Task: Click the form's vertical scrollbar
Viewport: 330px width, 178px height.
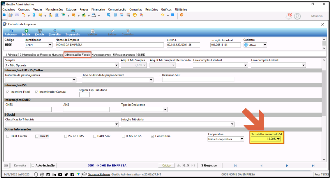Action: tap(324, 110)
